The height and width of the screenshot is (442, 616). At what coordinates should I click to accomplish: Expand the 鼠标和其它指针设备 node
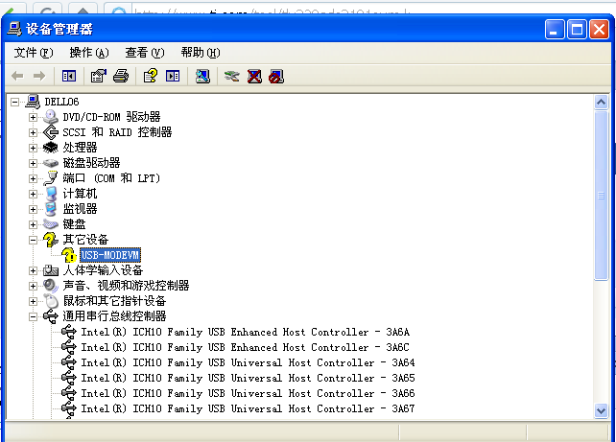(x=33, y=301)
